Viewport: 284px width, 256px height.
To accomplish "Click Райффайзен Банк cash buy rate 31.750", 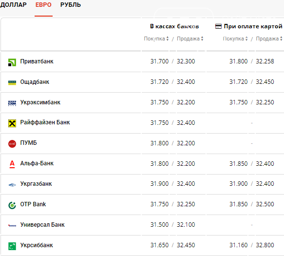I will pyautogui.click(x=159, y=123).
